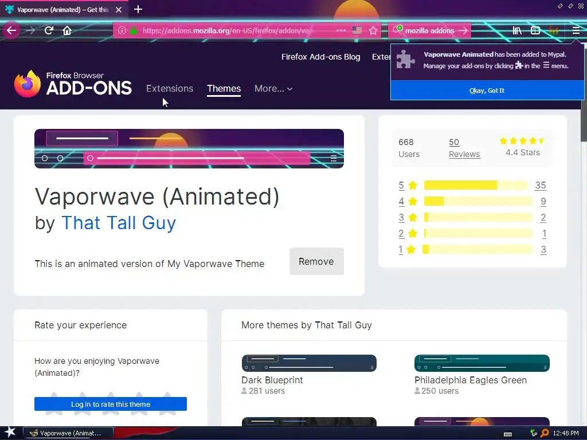Click the magnifier tray icon near clock
The width and height of the screenshot is (587, 440).
545,433
